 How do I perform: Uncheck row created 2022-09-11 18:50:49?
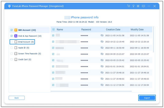click(x=53, y=48)
